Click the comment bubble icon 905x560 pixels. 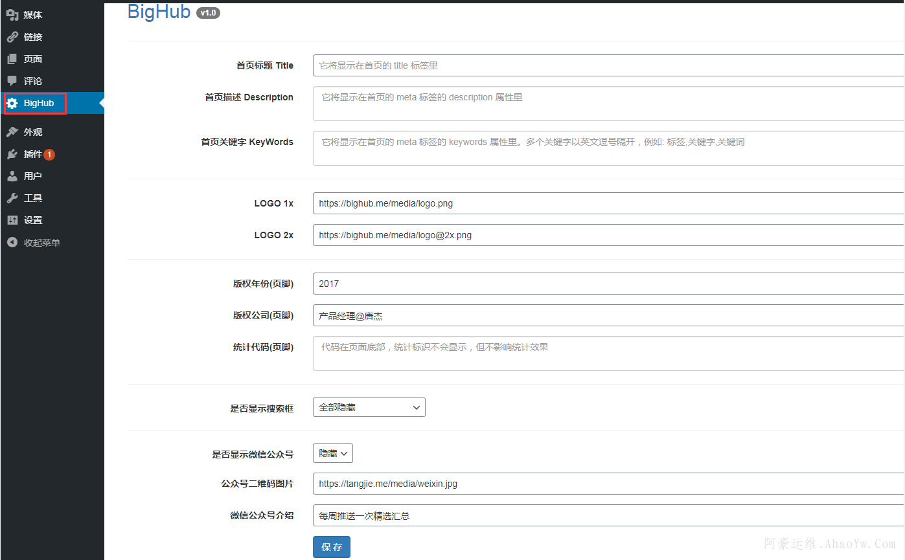click(12, 81)
